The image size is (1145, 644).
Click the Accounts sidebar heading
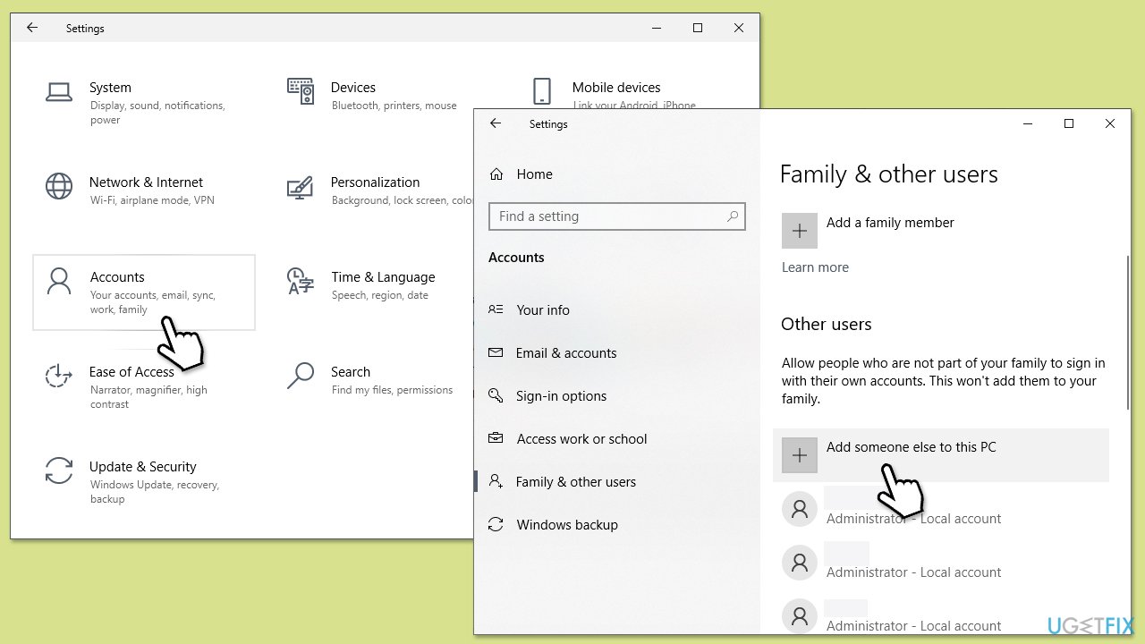(x=516, y=258)
